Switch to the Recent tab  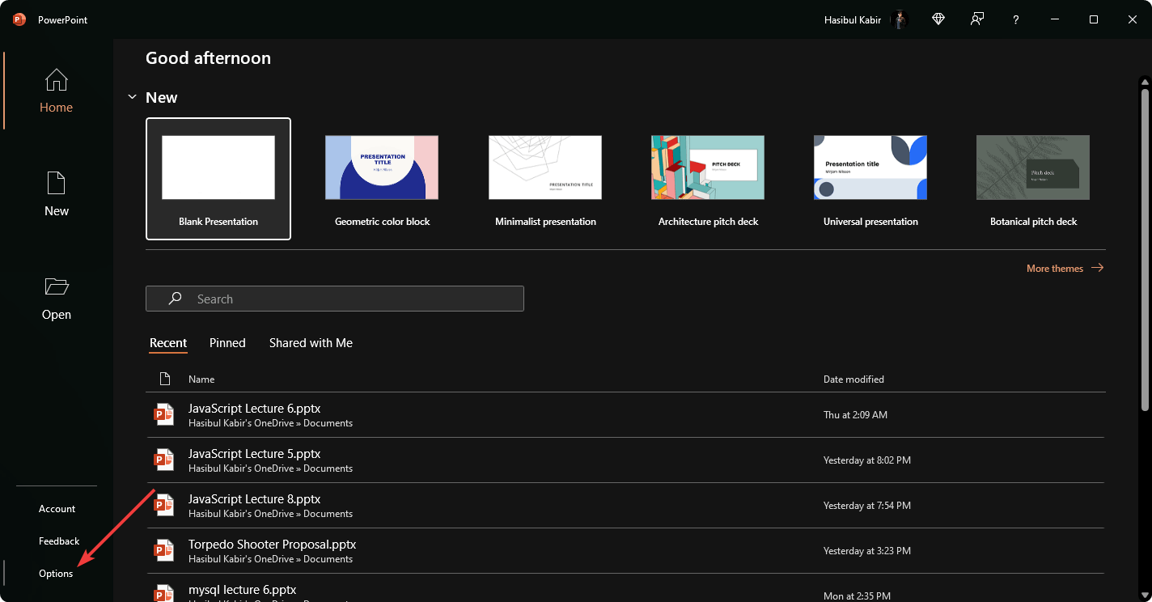coord(168,343)
